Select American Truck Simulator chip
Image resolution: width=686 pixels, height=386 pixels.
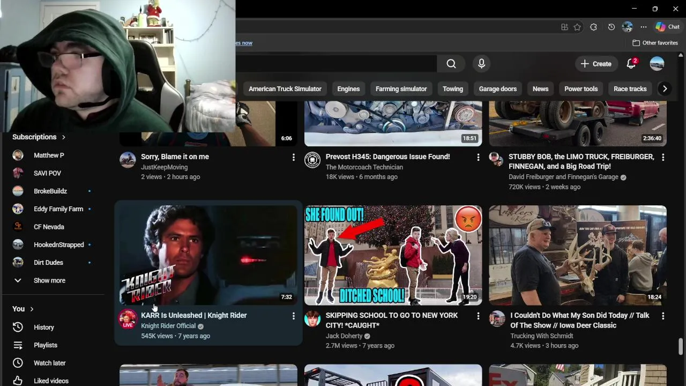point(285,89)
